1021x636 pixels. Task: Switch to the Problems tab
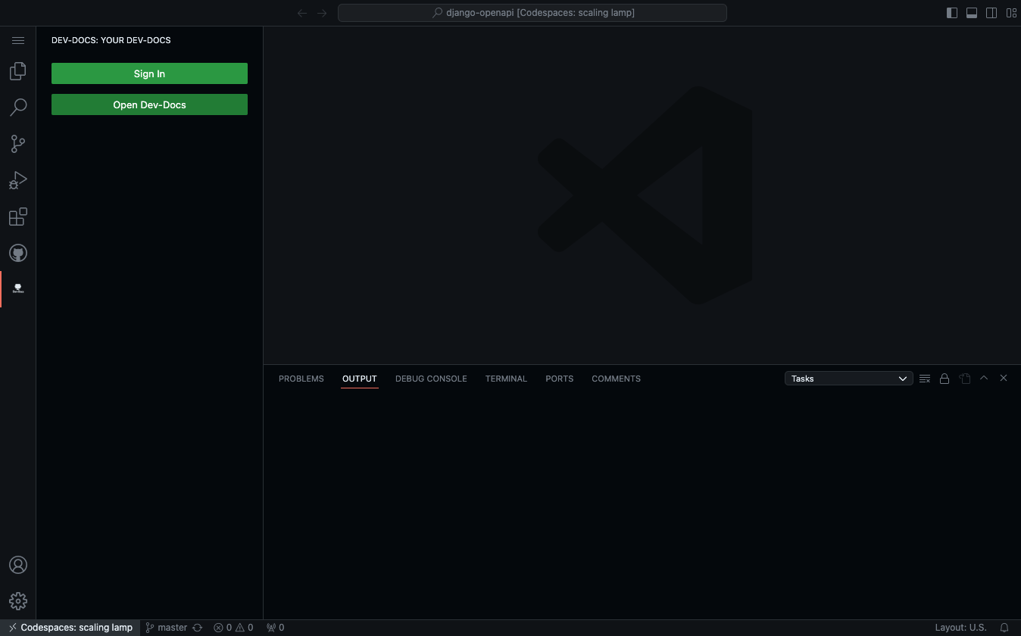(301, 379)
